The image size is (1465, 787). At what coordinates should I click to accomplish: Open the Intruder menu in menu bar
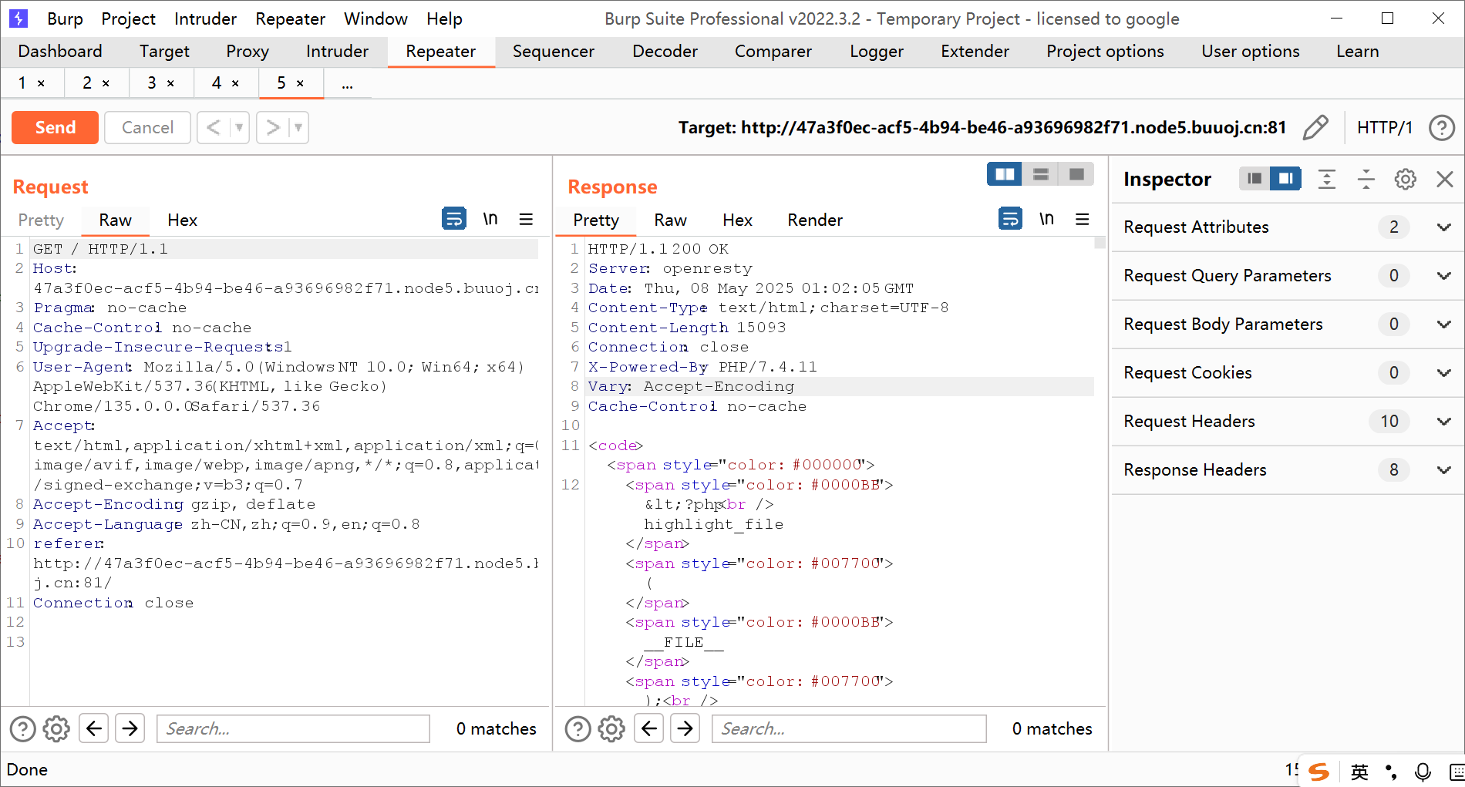tap(205, 18)
